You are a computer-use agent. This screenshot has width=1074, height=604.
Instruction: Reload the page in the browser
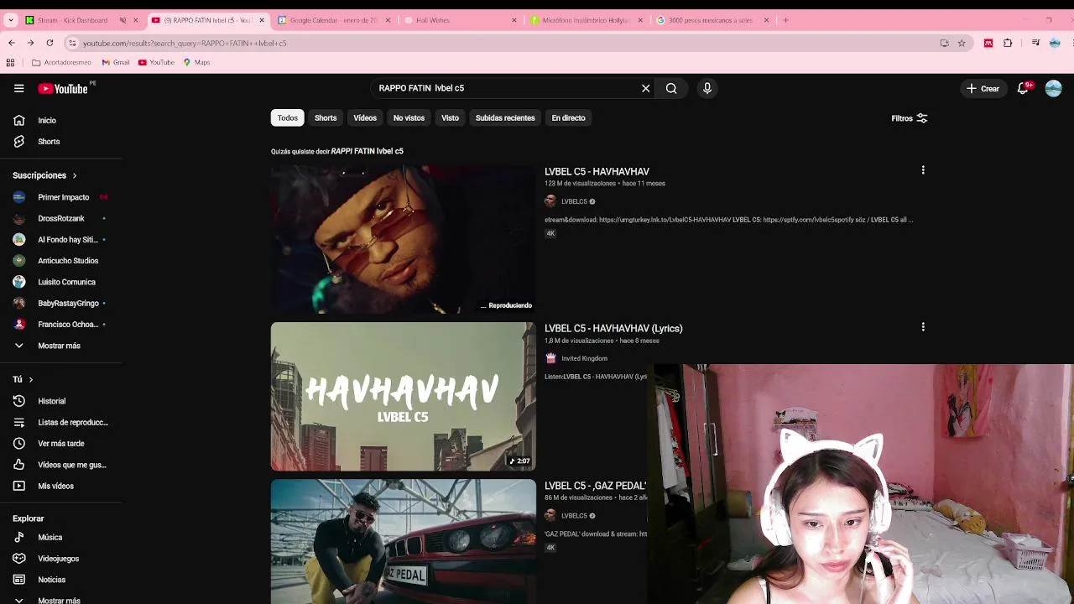pyautogui.click(x=50, y=43)
